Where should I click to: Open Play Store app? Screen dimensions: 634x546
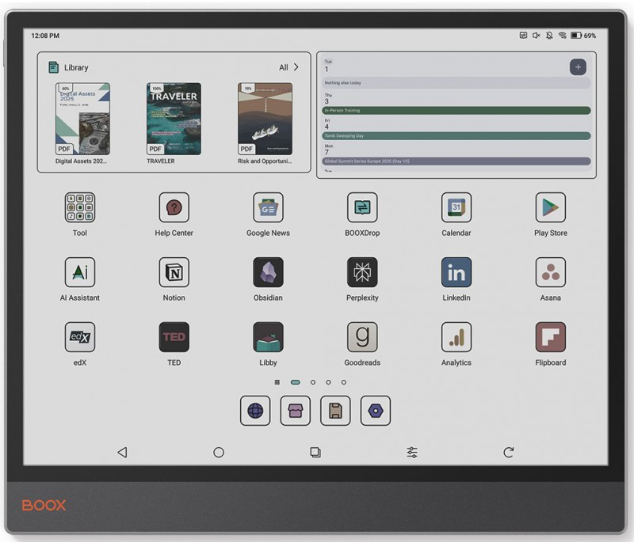(550, 207)
